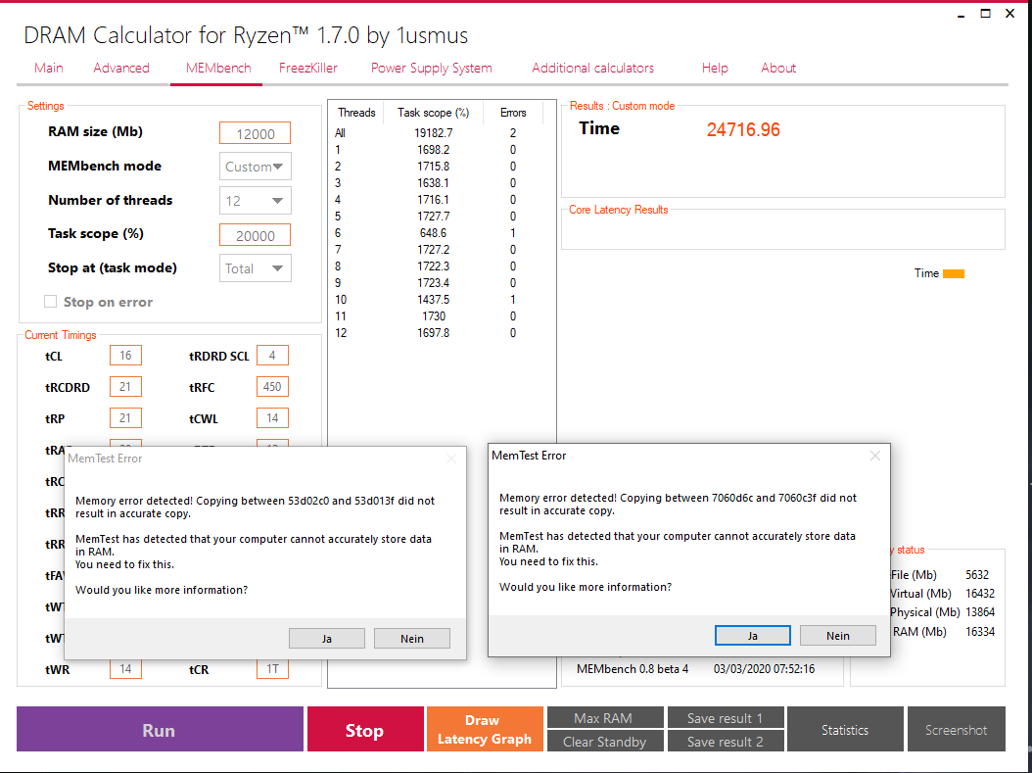Click the Task scope (%) input field
This screenshot has width=1032, height=773.
point(256,235)
